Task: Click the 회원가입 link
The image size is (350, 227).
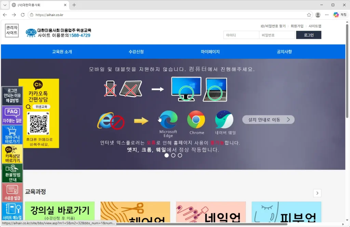Action: click(x=297, y=26)
